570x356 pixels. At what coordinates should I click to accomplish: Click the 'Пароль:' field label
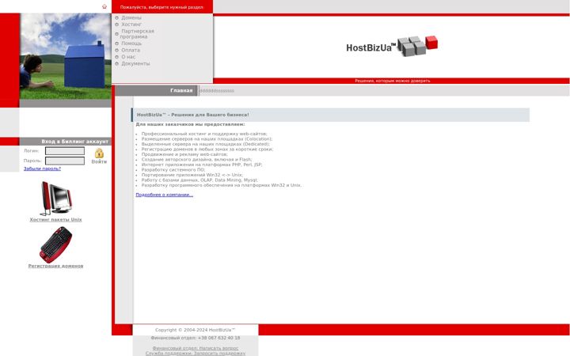coord(32,161)
